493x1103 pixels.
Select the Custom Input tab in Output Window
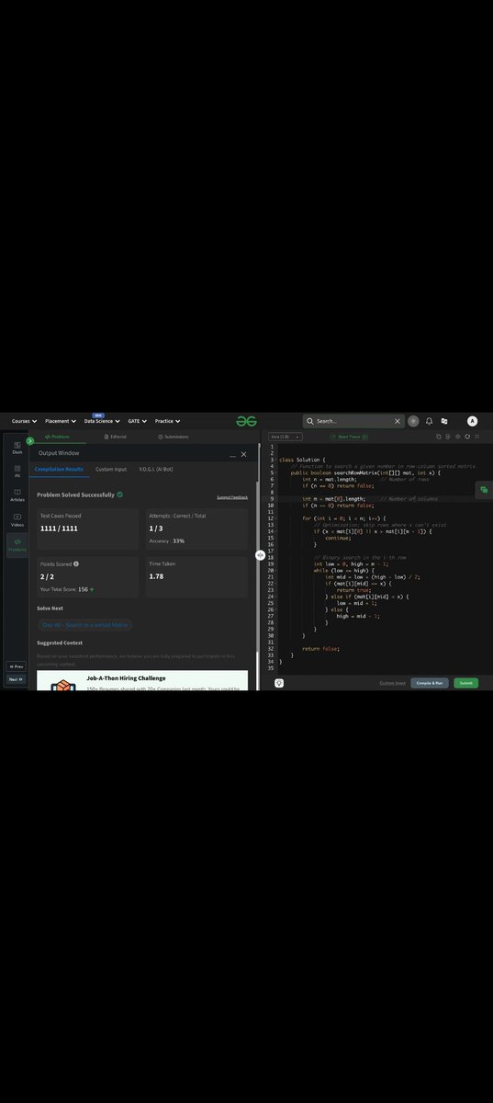tap(111, 469)
